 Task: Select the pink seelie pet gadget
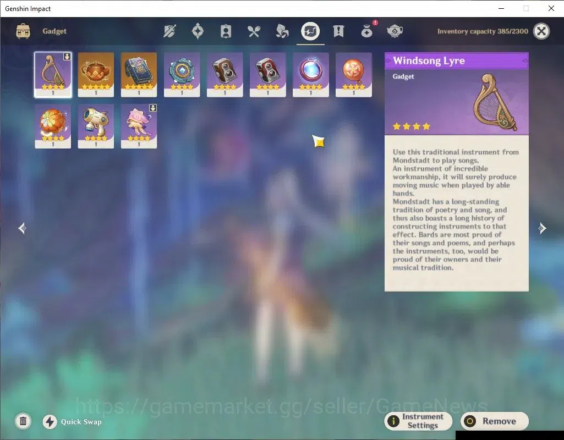[x=139, y=126]
